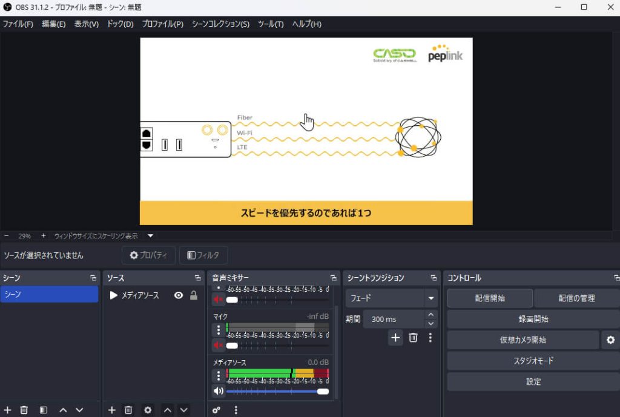Image resolution: width=620 pixels, height=417 pixels.
Task: Click the 録画開始 button
Action: [x=533, y=319]
